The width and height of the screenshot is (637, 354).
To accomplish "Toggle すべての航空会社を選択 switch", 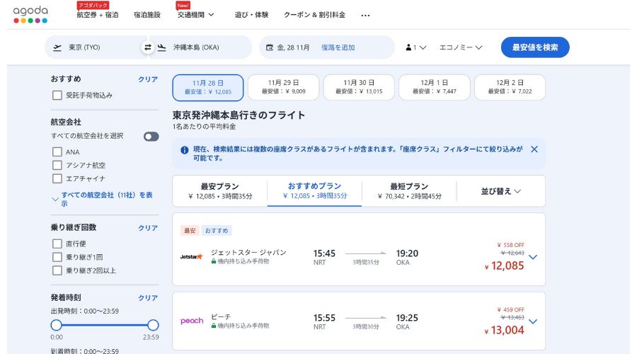I will tap(151, 137).
